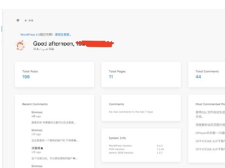Click the Comments widget heading
Viewport: 225px width, 168px height.
click(x=116, y=104)
